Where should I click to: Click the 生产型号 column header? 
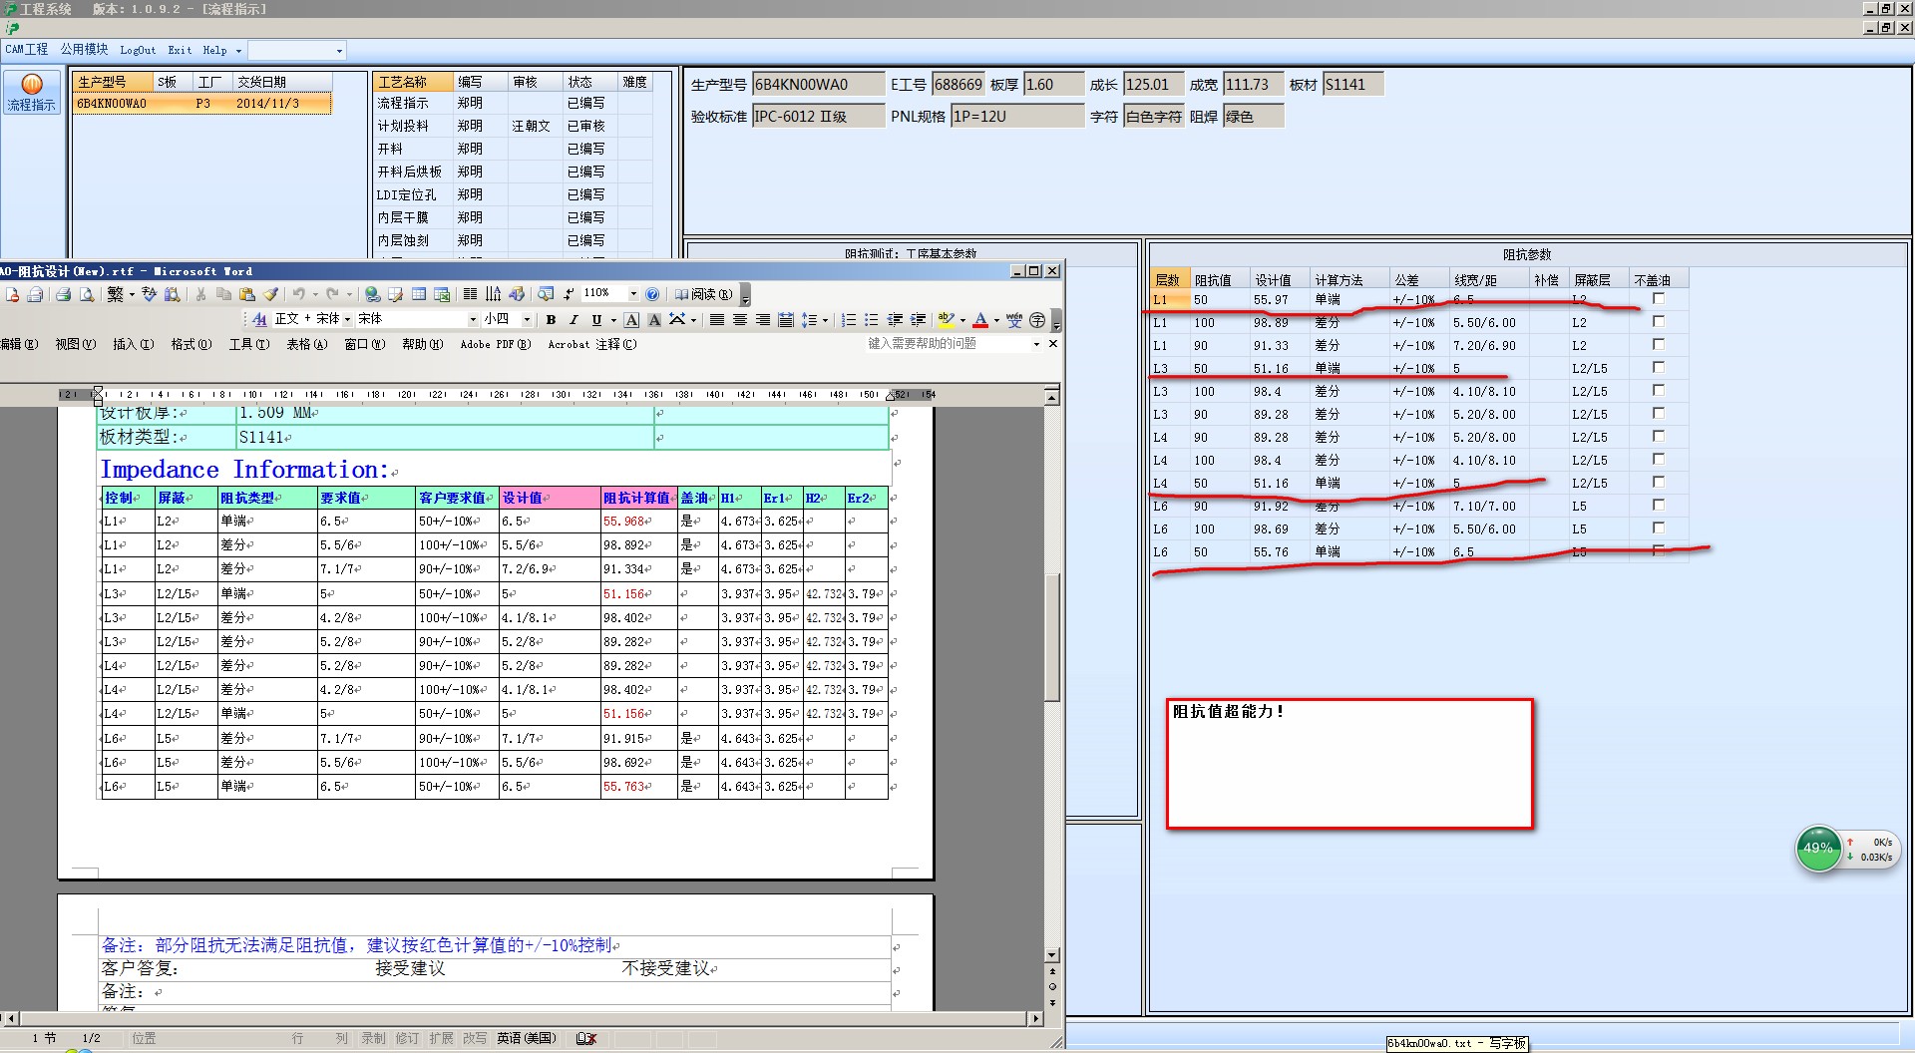pos(112,82)
